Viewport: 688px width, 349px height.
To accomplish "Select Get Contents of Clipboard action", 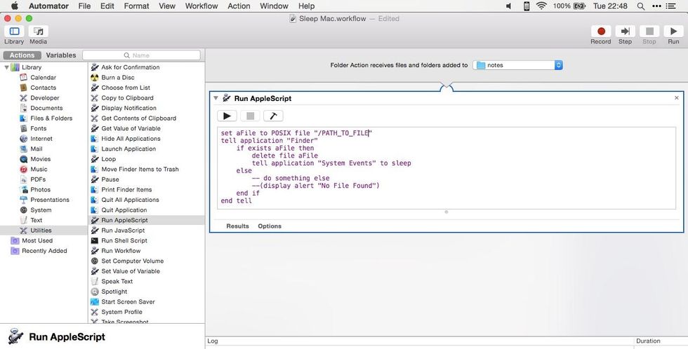I will pos(139,118).
